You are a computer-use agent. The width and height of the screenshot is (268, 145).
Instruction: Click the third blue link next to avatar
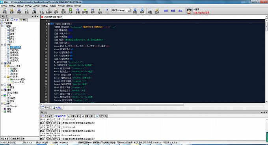tap(181, 11)
